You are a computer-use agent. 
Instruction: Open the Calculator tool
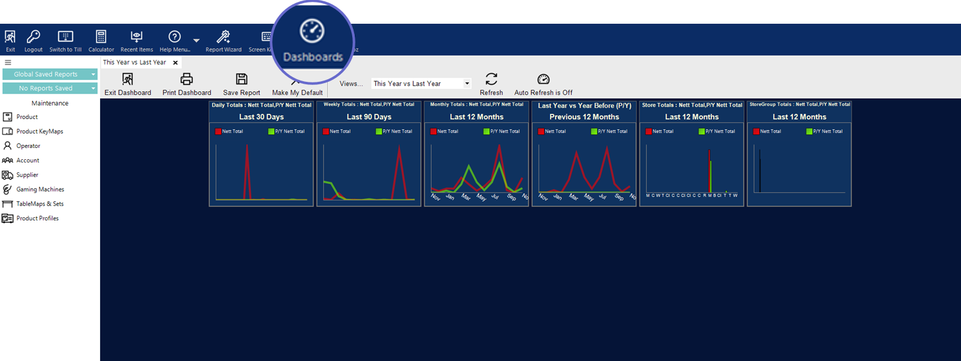[101, 37]
